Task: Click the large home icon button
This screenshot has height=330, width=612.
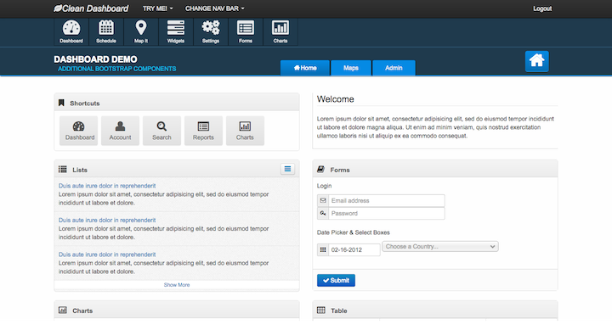Action: [536, 61]
